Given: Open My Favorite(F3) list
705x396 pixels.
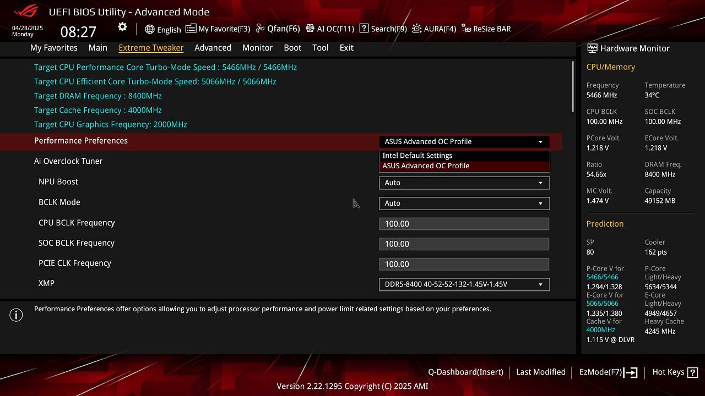Looking at the screenshot, I should [x=218, y=29].
